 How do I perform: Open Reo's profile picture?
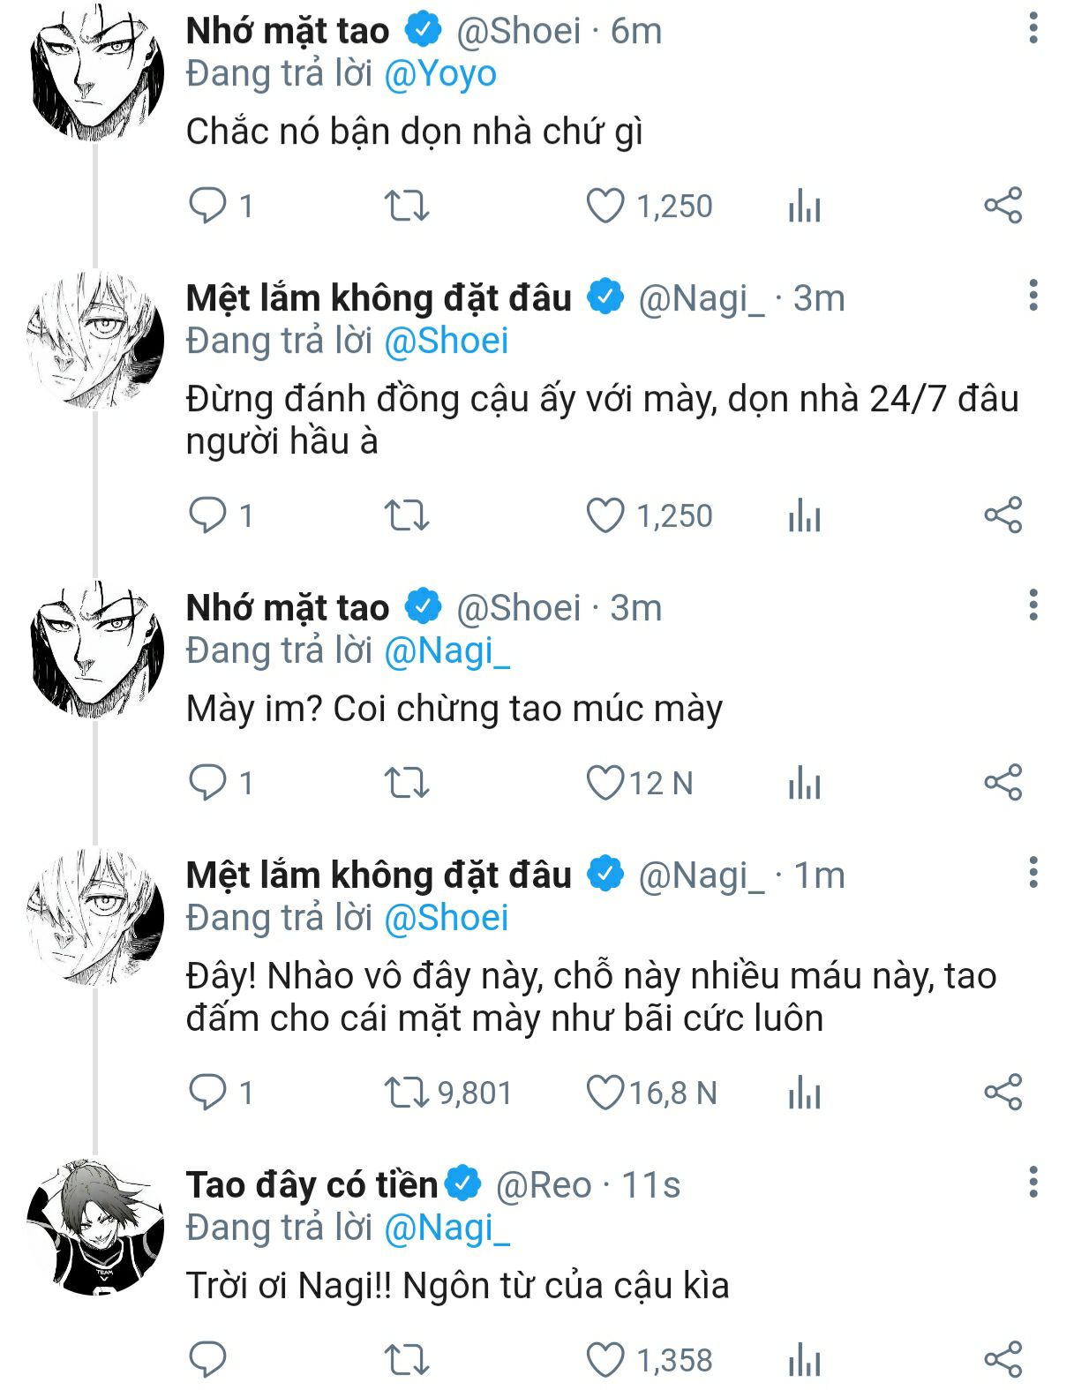[x=96, y=1228]
